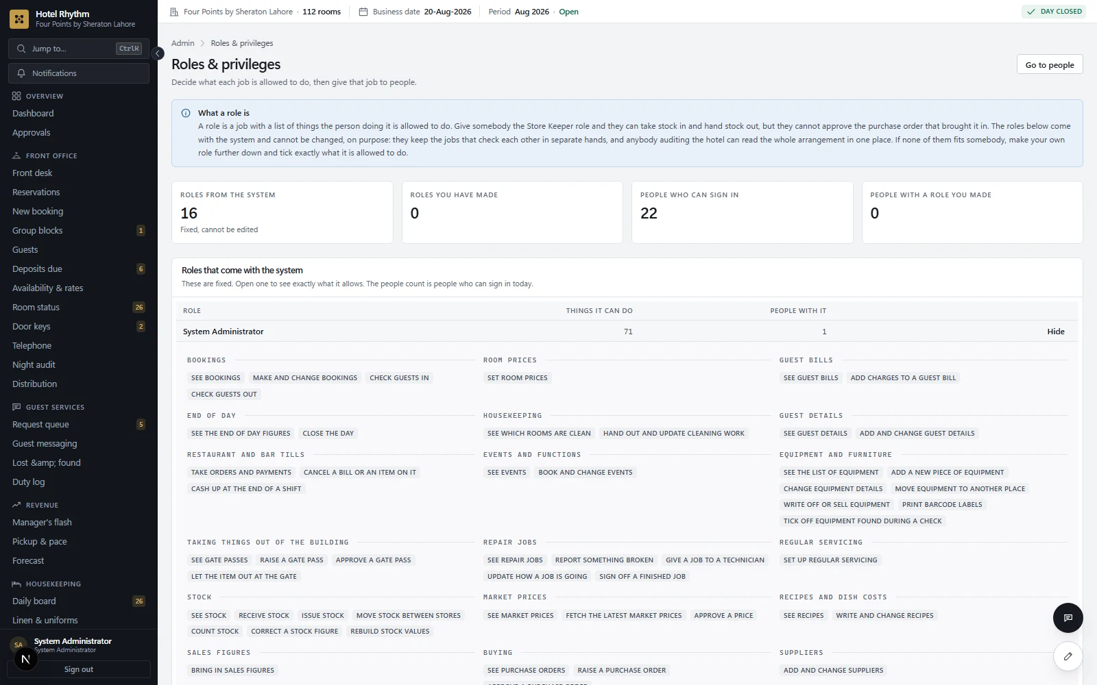Viewport: 1097px width, 685px height.
Task: Click the Revenue section trend icon
Action: click(16, 505)
